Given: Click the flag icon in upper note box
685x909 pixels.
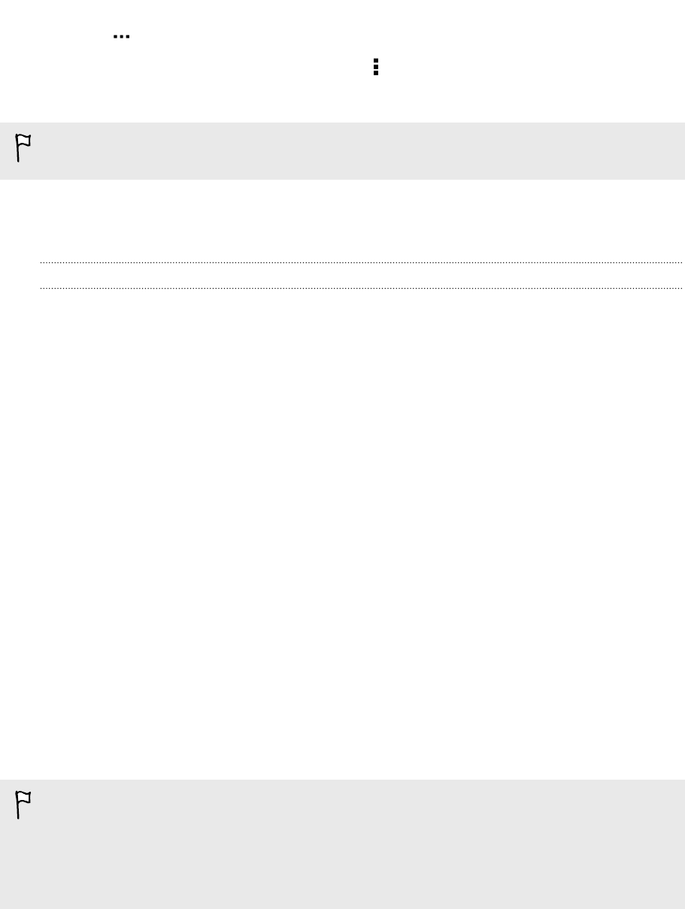Looking at the screenshot, I should point(23,149).
